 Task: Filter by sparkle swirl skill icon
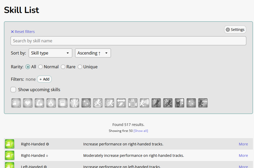coord(86,103)
